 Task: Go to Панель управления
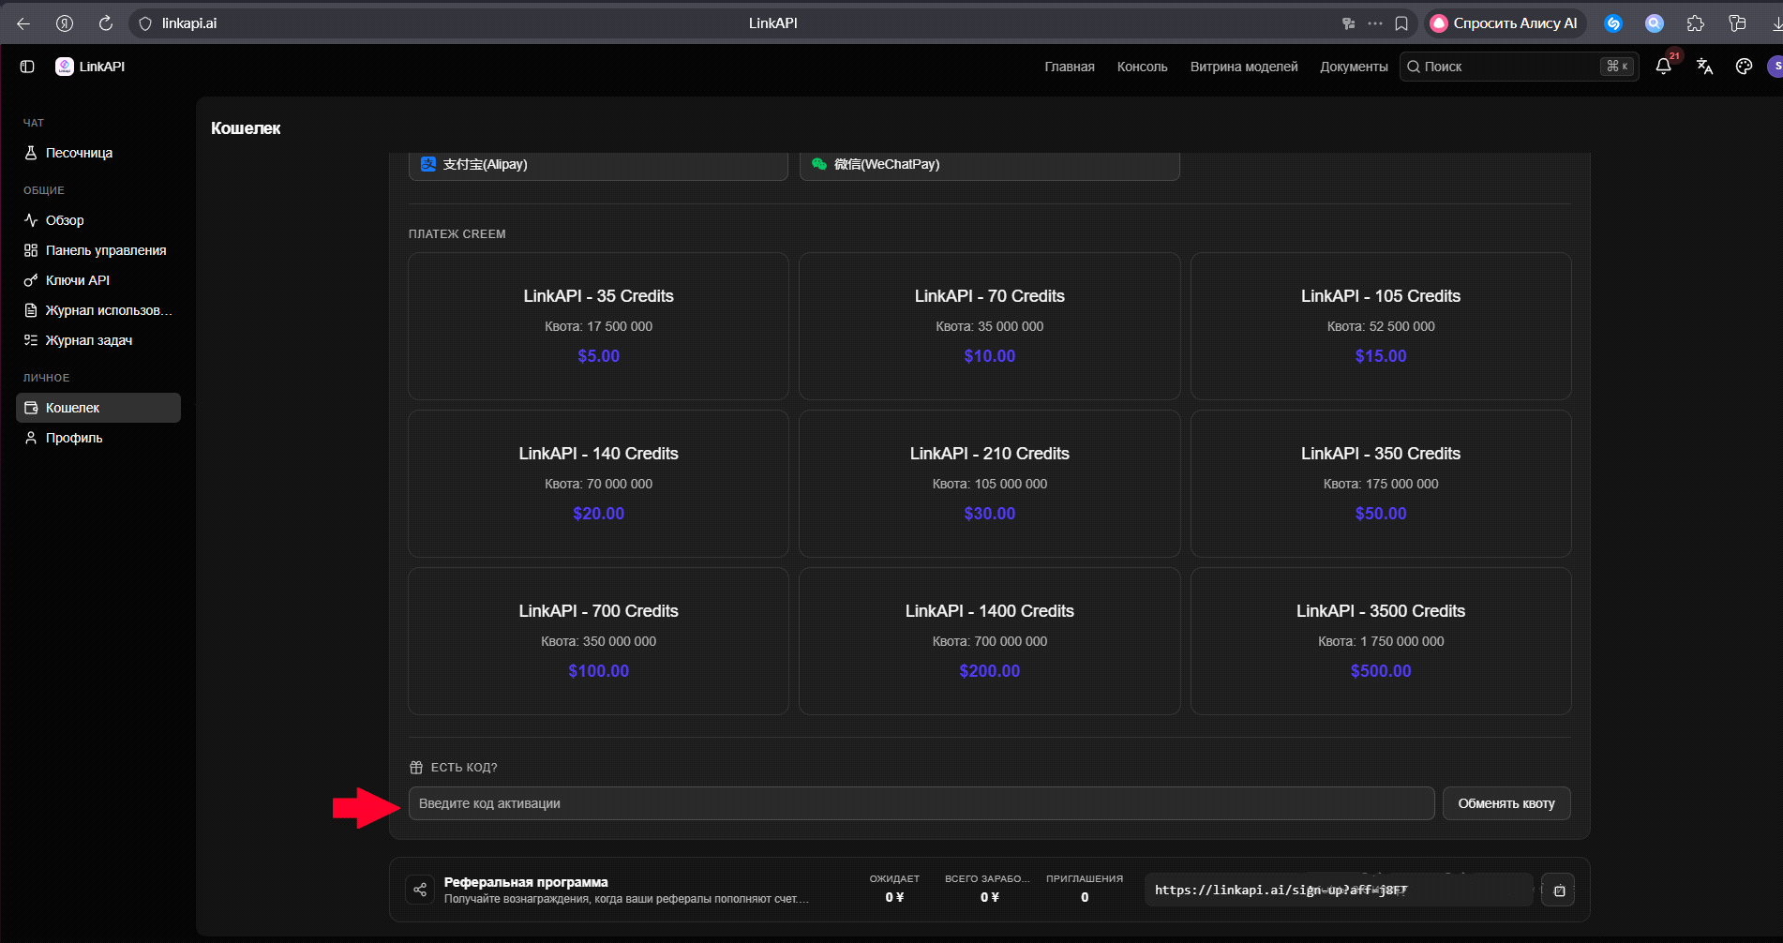98,250
